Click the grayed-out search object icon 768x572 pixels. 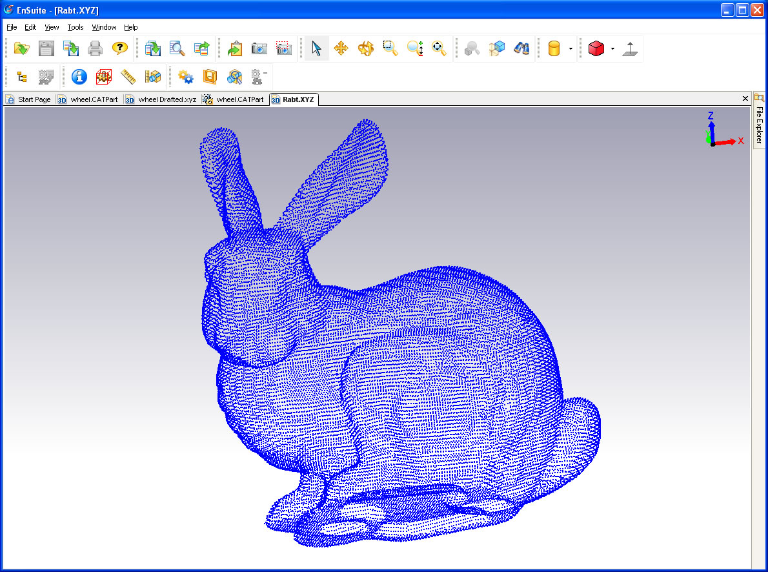pos(472,48)
